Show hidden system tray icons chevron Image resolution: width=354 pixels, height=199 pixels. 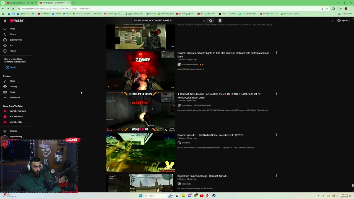coord(319,196)
